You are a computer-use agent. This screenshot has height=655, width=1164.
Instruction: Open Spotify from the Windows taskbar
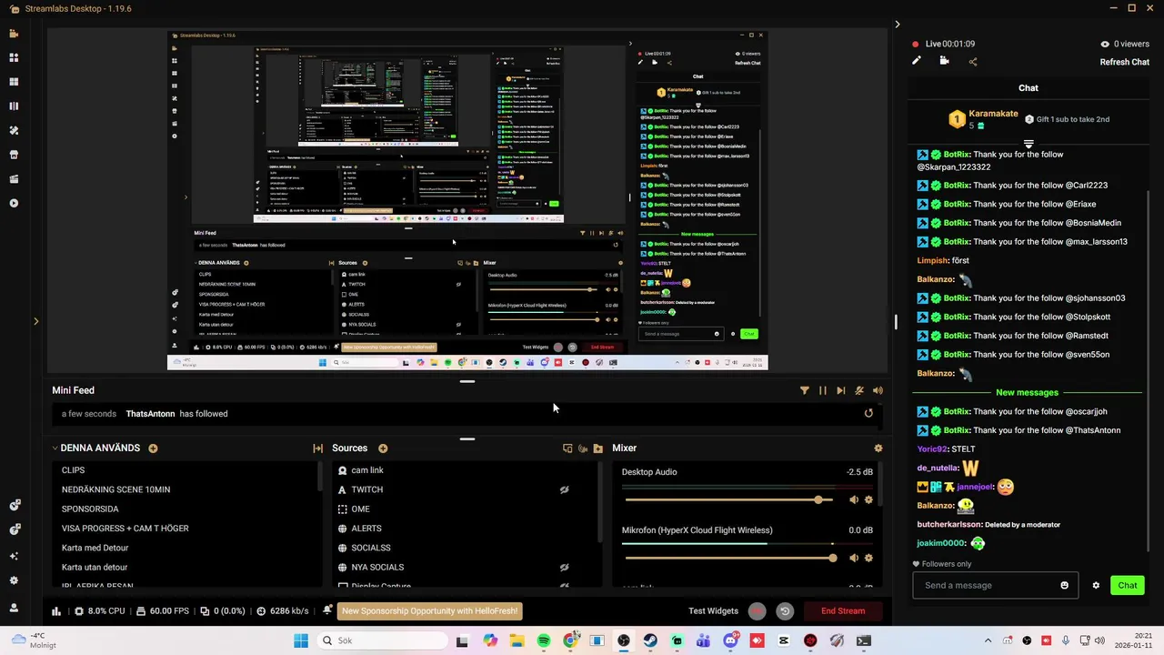[x=544, y=641]
